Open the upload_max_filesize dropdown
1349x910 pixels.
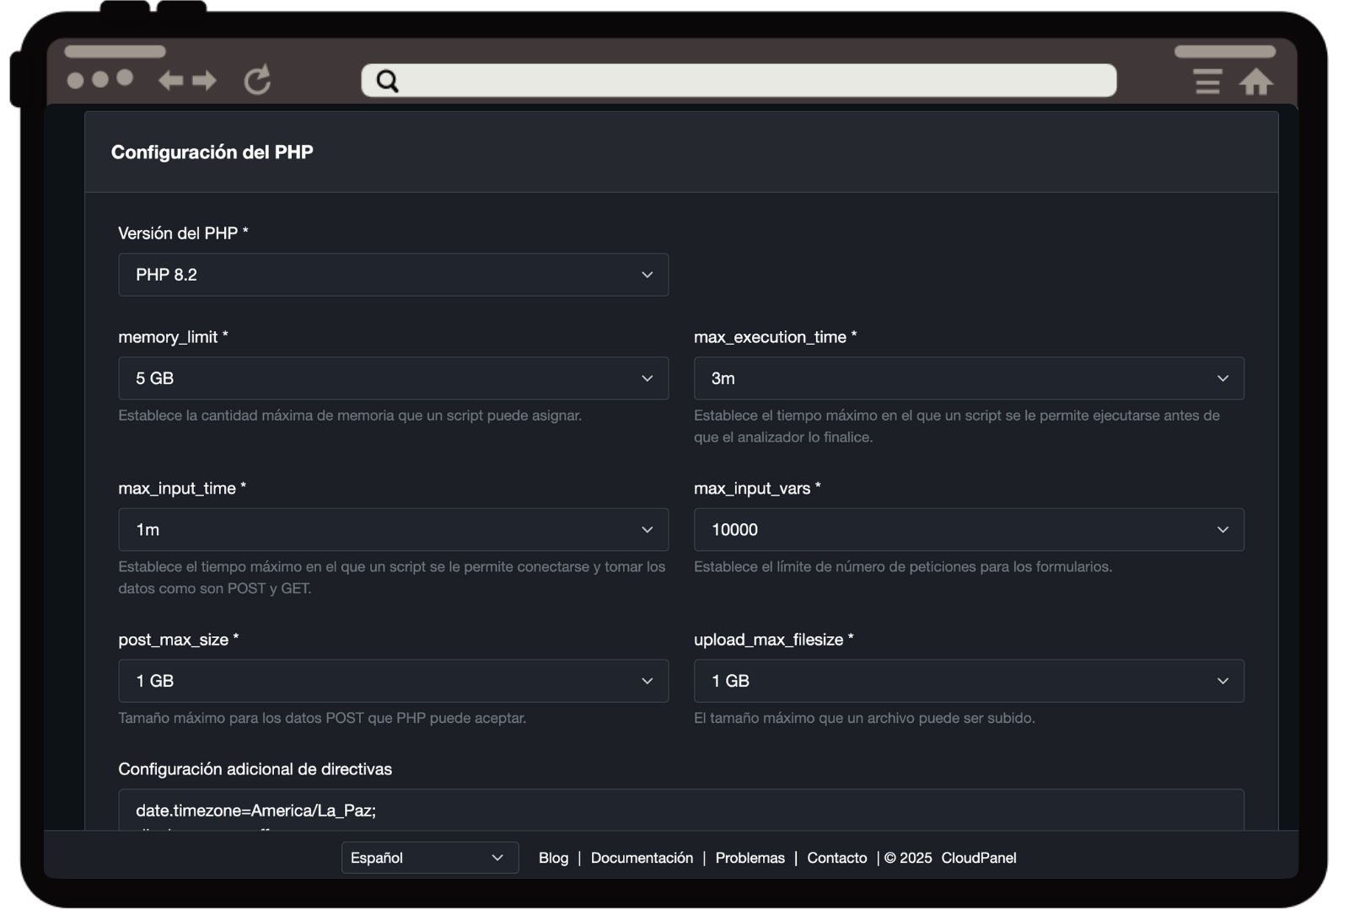(x=968, y=681)
